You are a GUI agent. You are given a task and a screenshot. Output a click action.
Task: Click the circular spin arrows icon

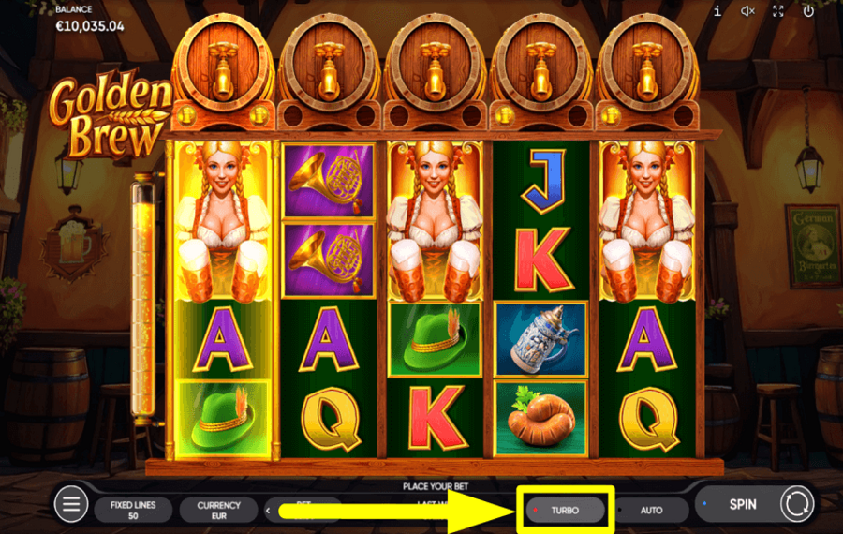797,504
